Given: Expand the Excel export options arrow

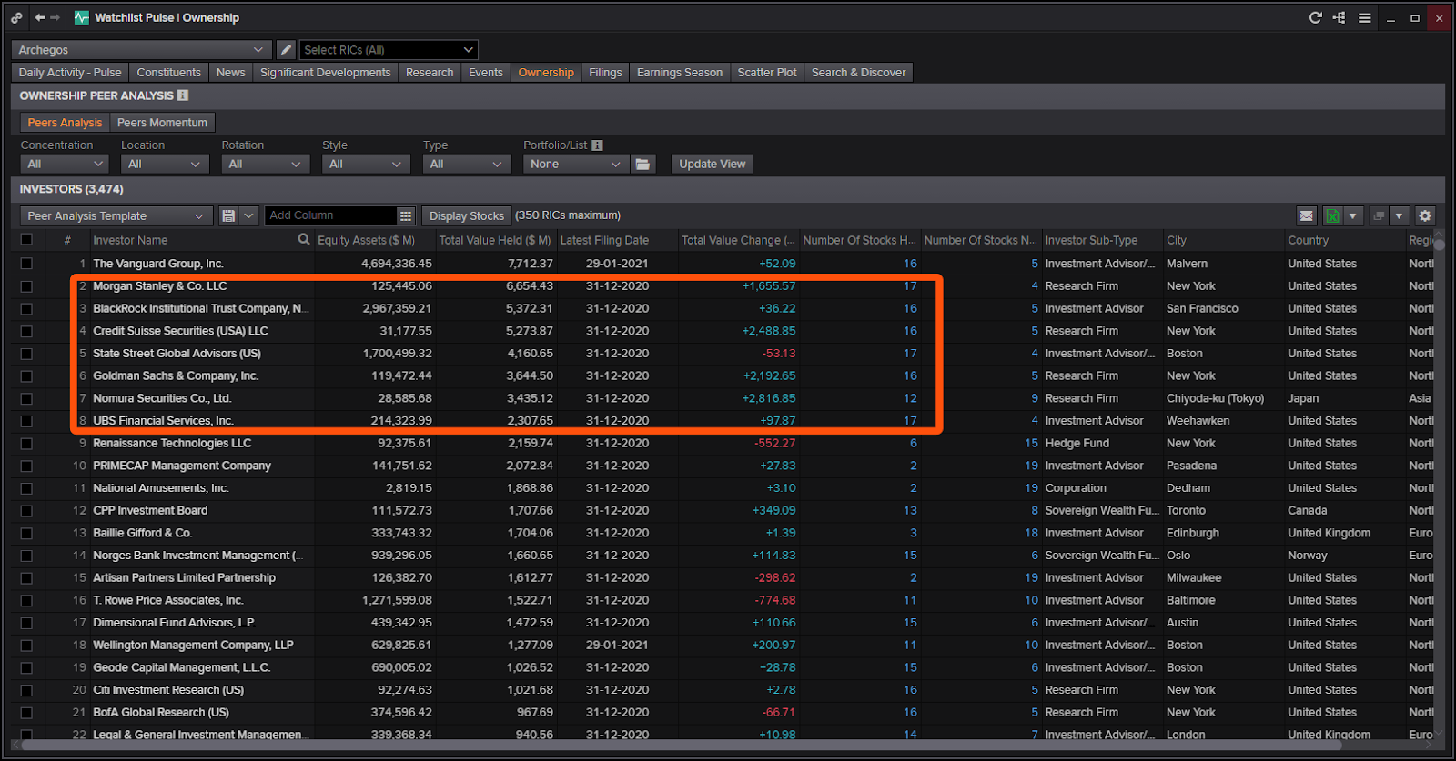Looking at the screenshot, I should click(x=1353, y=215).
